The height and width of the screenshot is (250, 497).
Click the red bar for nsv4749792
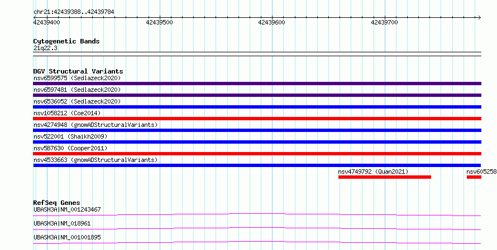[x=385, y=177]
